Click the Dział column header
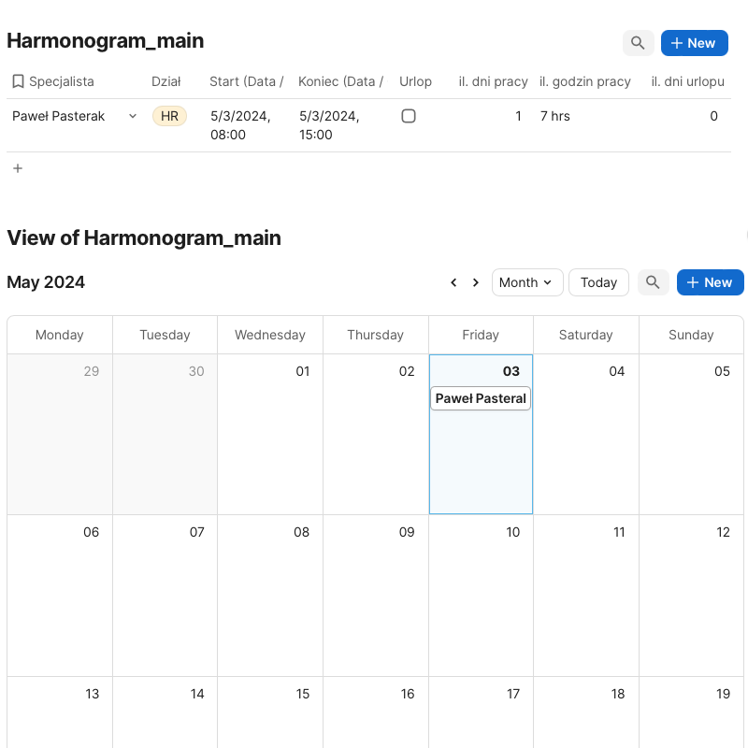This screenshot has width=748, height=748. 166,81
